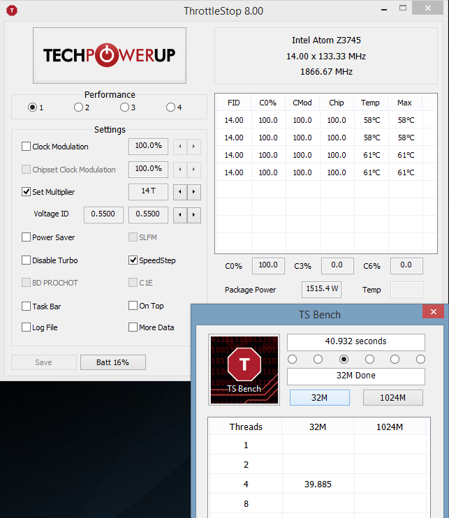The height and width of the screenshot is (518, 449).
Task: Click the FID column header
Action: click(x=234, y=103)
